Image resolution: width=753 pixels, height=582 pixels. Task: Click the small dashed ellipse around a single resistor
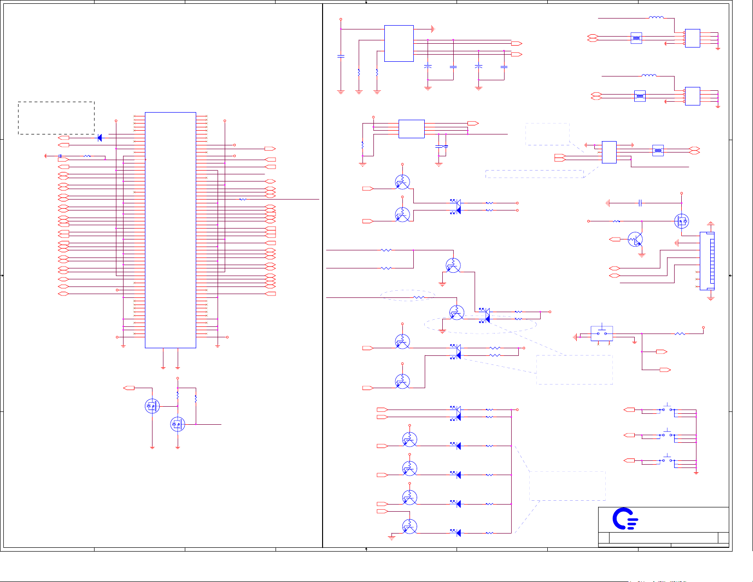tap(408, 296)
